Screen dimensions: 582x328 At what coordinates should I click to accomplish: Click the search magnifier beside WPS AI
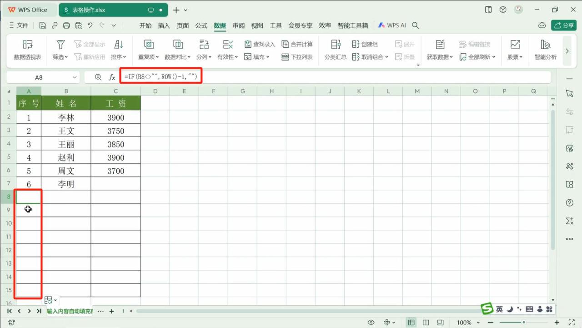pos(415,25)
